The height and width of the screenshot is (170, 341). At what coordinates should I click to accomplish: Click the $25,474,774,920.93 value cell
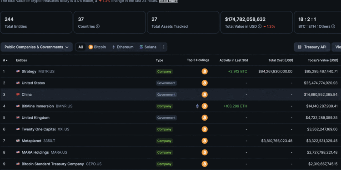(321, 83)
